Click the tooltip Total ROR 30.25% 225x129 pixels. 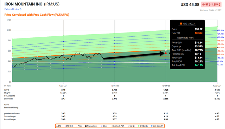pyautogui.click(x=199, y=62)
